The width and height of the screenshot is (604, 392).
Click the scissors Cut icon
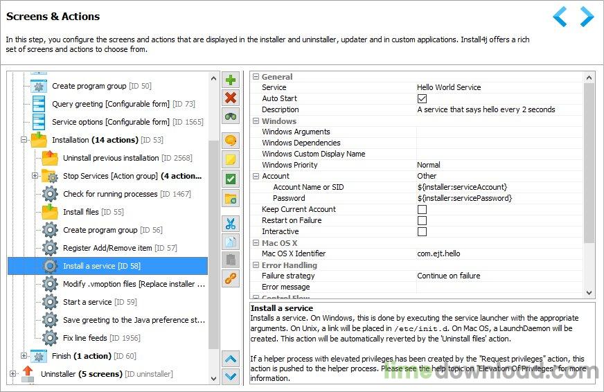pos(231,224)
